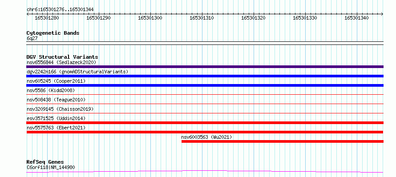Click the thin red nsv508438 variant line
Screen dimensions: 396x177
(205, 104)
